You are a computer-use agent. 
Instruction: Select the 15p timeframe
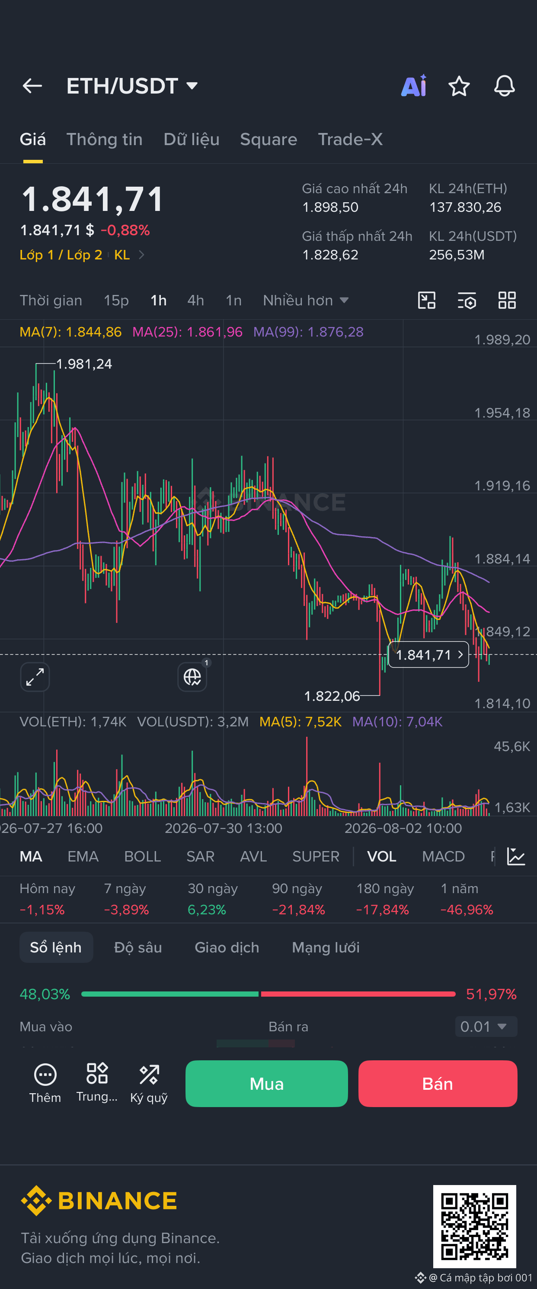[116, 300]
